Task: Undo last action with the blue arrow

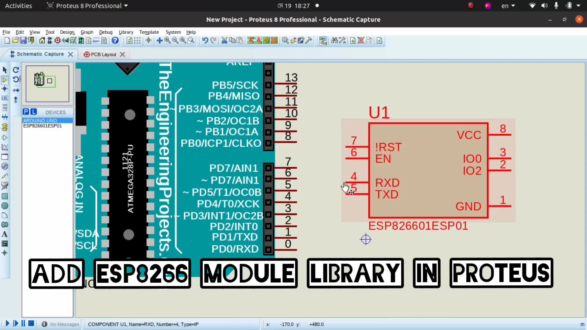Action: [x=205, y=40]
